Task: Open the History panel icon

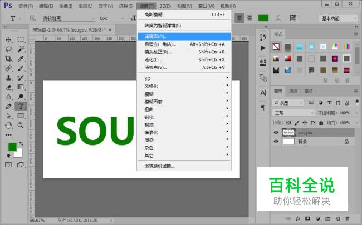Action: click(263, 37)
